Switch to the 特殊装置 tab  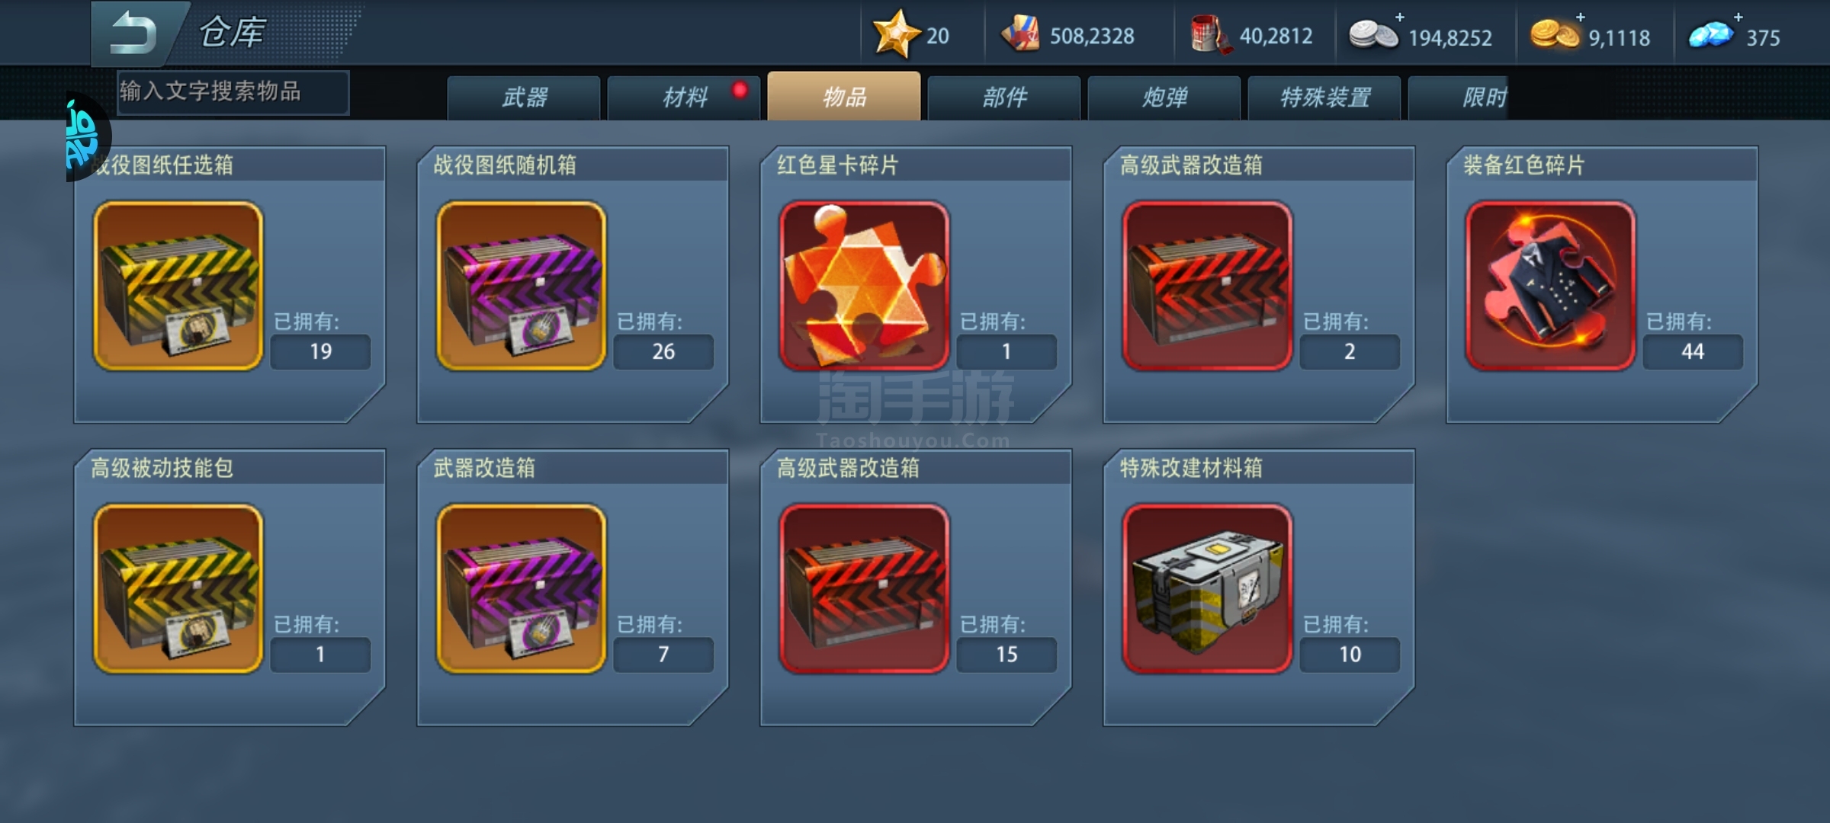click(1324, 98)
